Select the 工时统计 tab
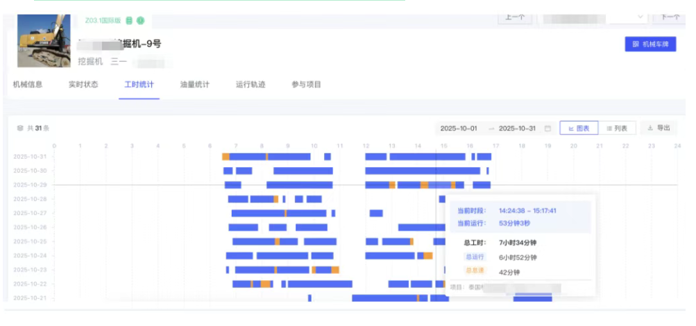 click(139, 85)
